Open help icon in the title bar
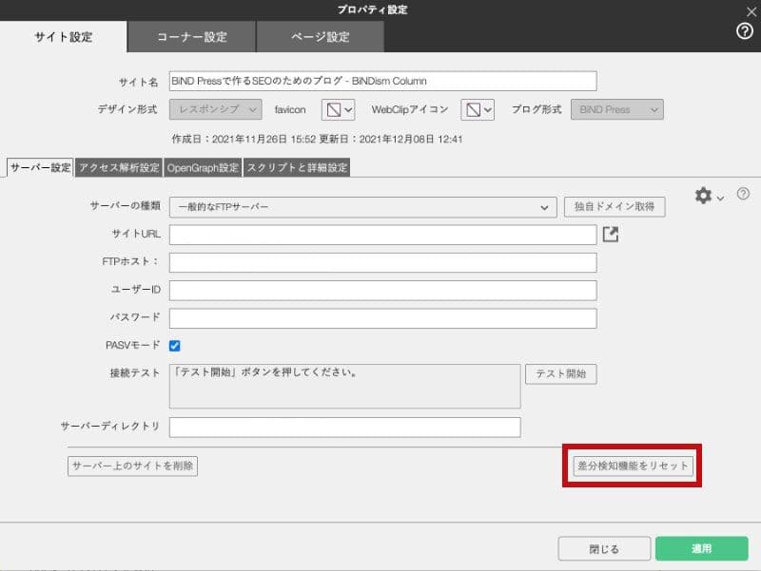Image resolution: width=761 pixels, height=571 pixels. tap(745, 31)
